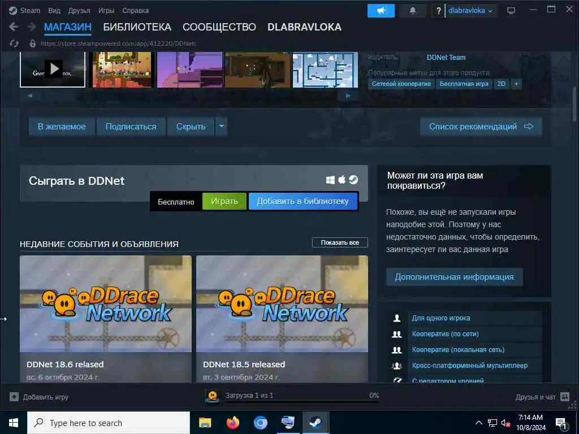Open the Для одного игрока feature link
The height and width of the screenshot is (434, 579).
tap(441, 318)
